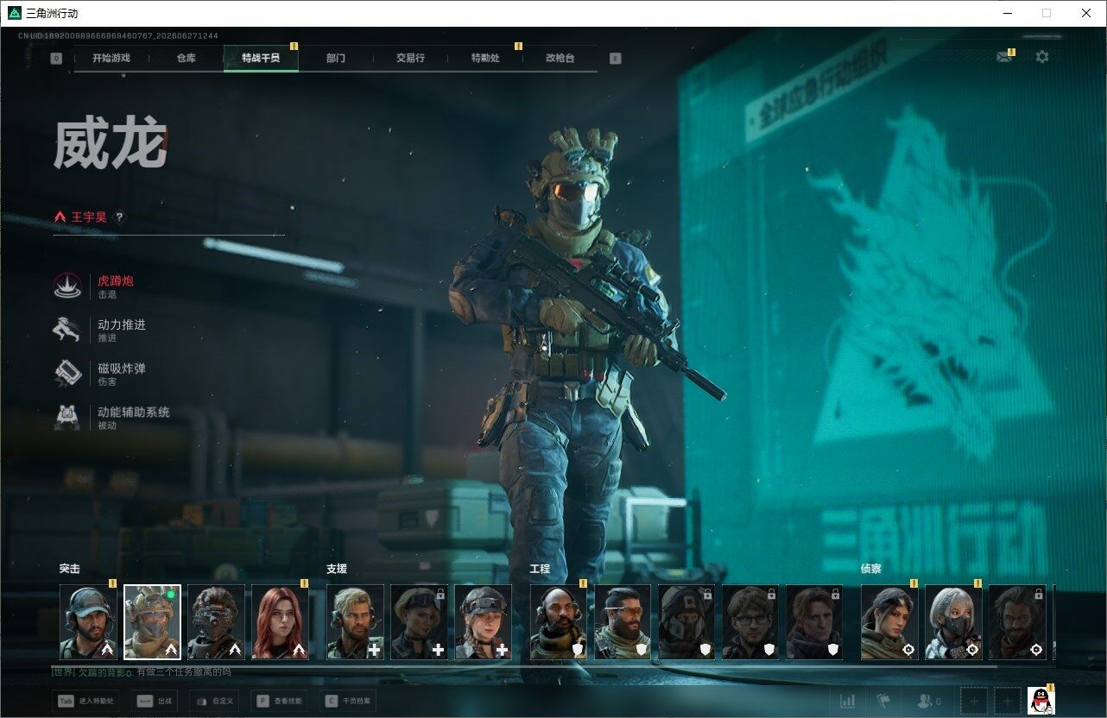1107x718 pixels.
Task: Select the unlocked female 支援 operator in helmet
Action: (483, 622)
